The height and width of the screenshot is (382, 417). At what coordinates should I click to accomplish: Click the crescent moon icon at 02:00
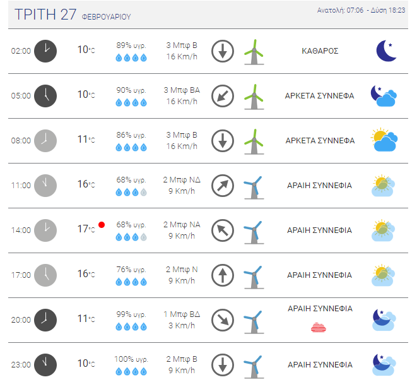click(x=387, y=51)
